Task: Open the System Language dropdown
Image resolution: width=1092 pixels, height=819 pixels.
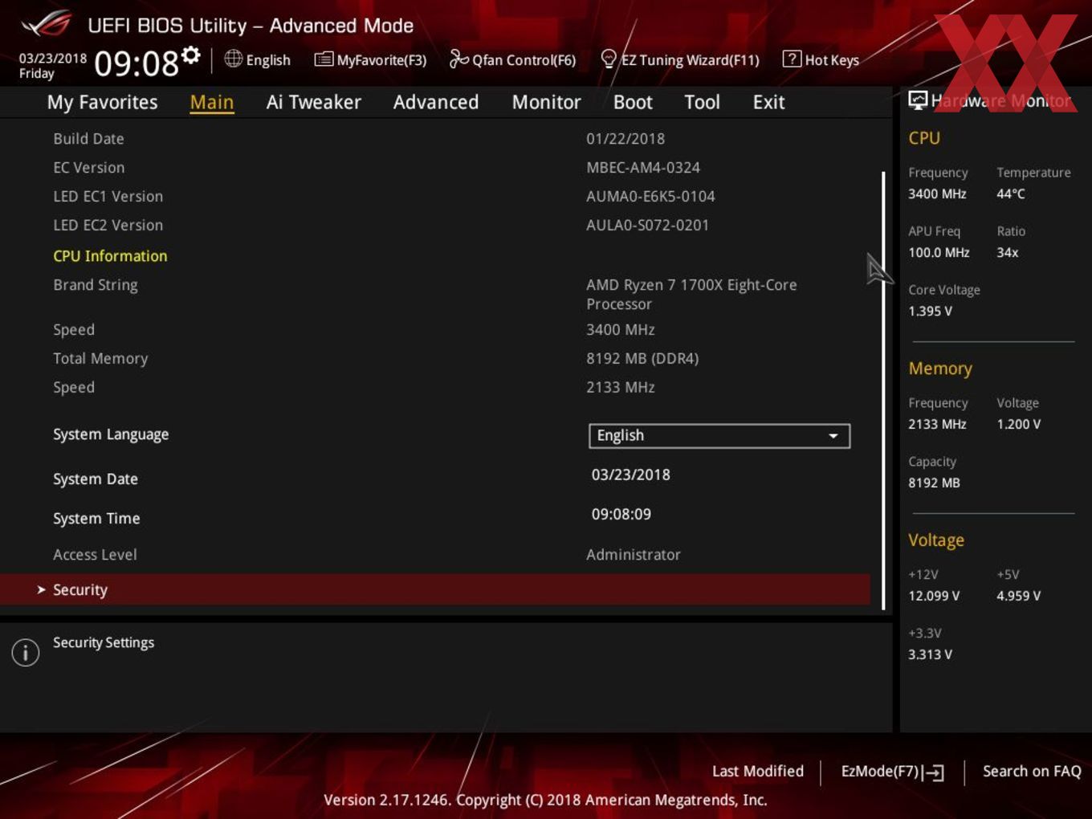Action: click(719, 435)
